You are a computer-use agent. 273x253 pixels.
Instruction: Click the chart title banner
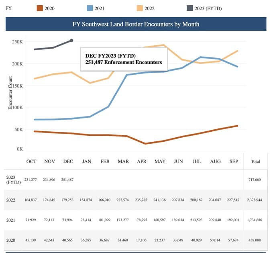pyautogui.click(x=136, y=24)
